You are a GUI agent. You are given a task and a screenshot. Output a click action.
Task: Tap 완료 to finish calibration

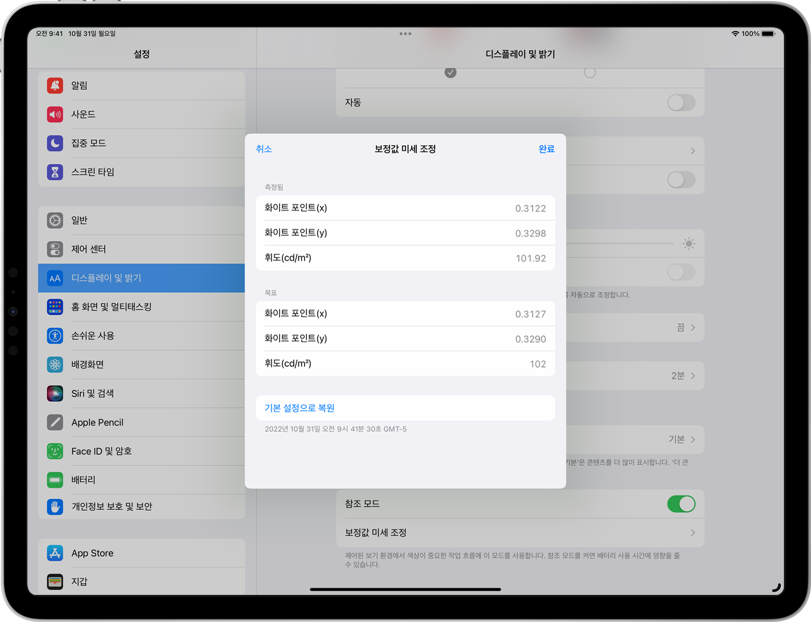546,149
